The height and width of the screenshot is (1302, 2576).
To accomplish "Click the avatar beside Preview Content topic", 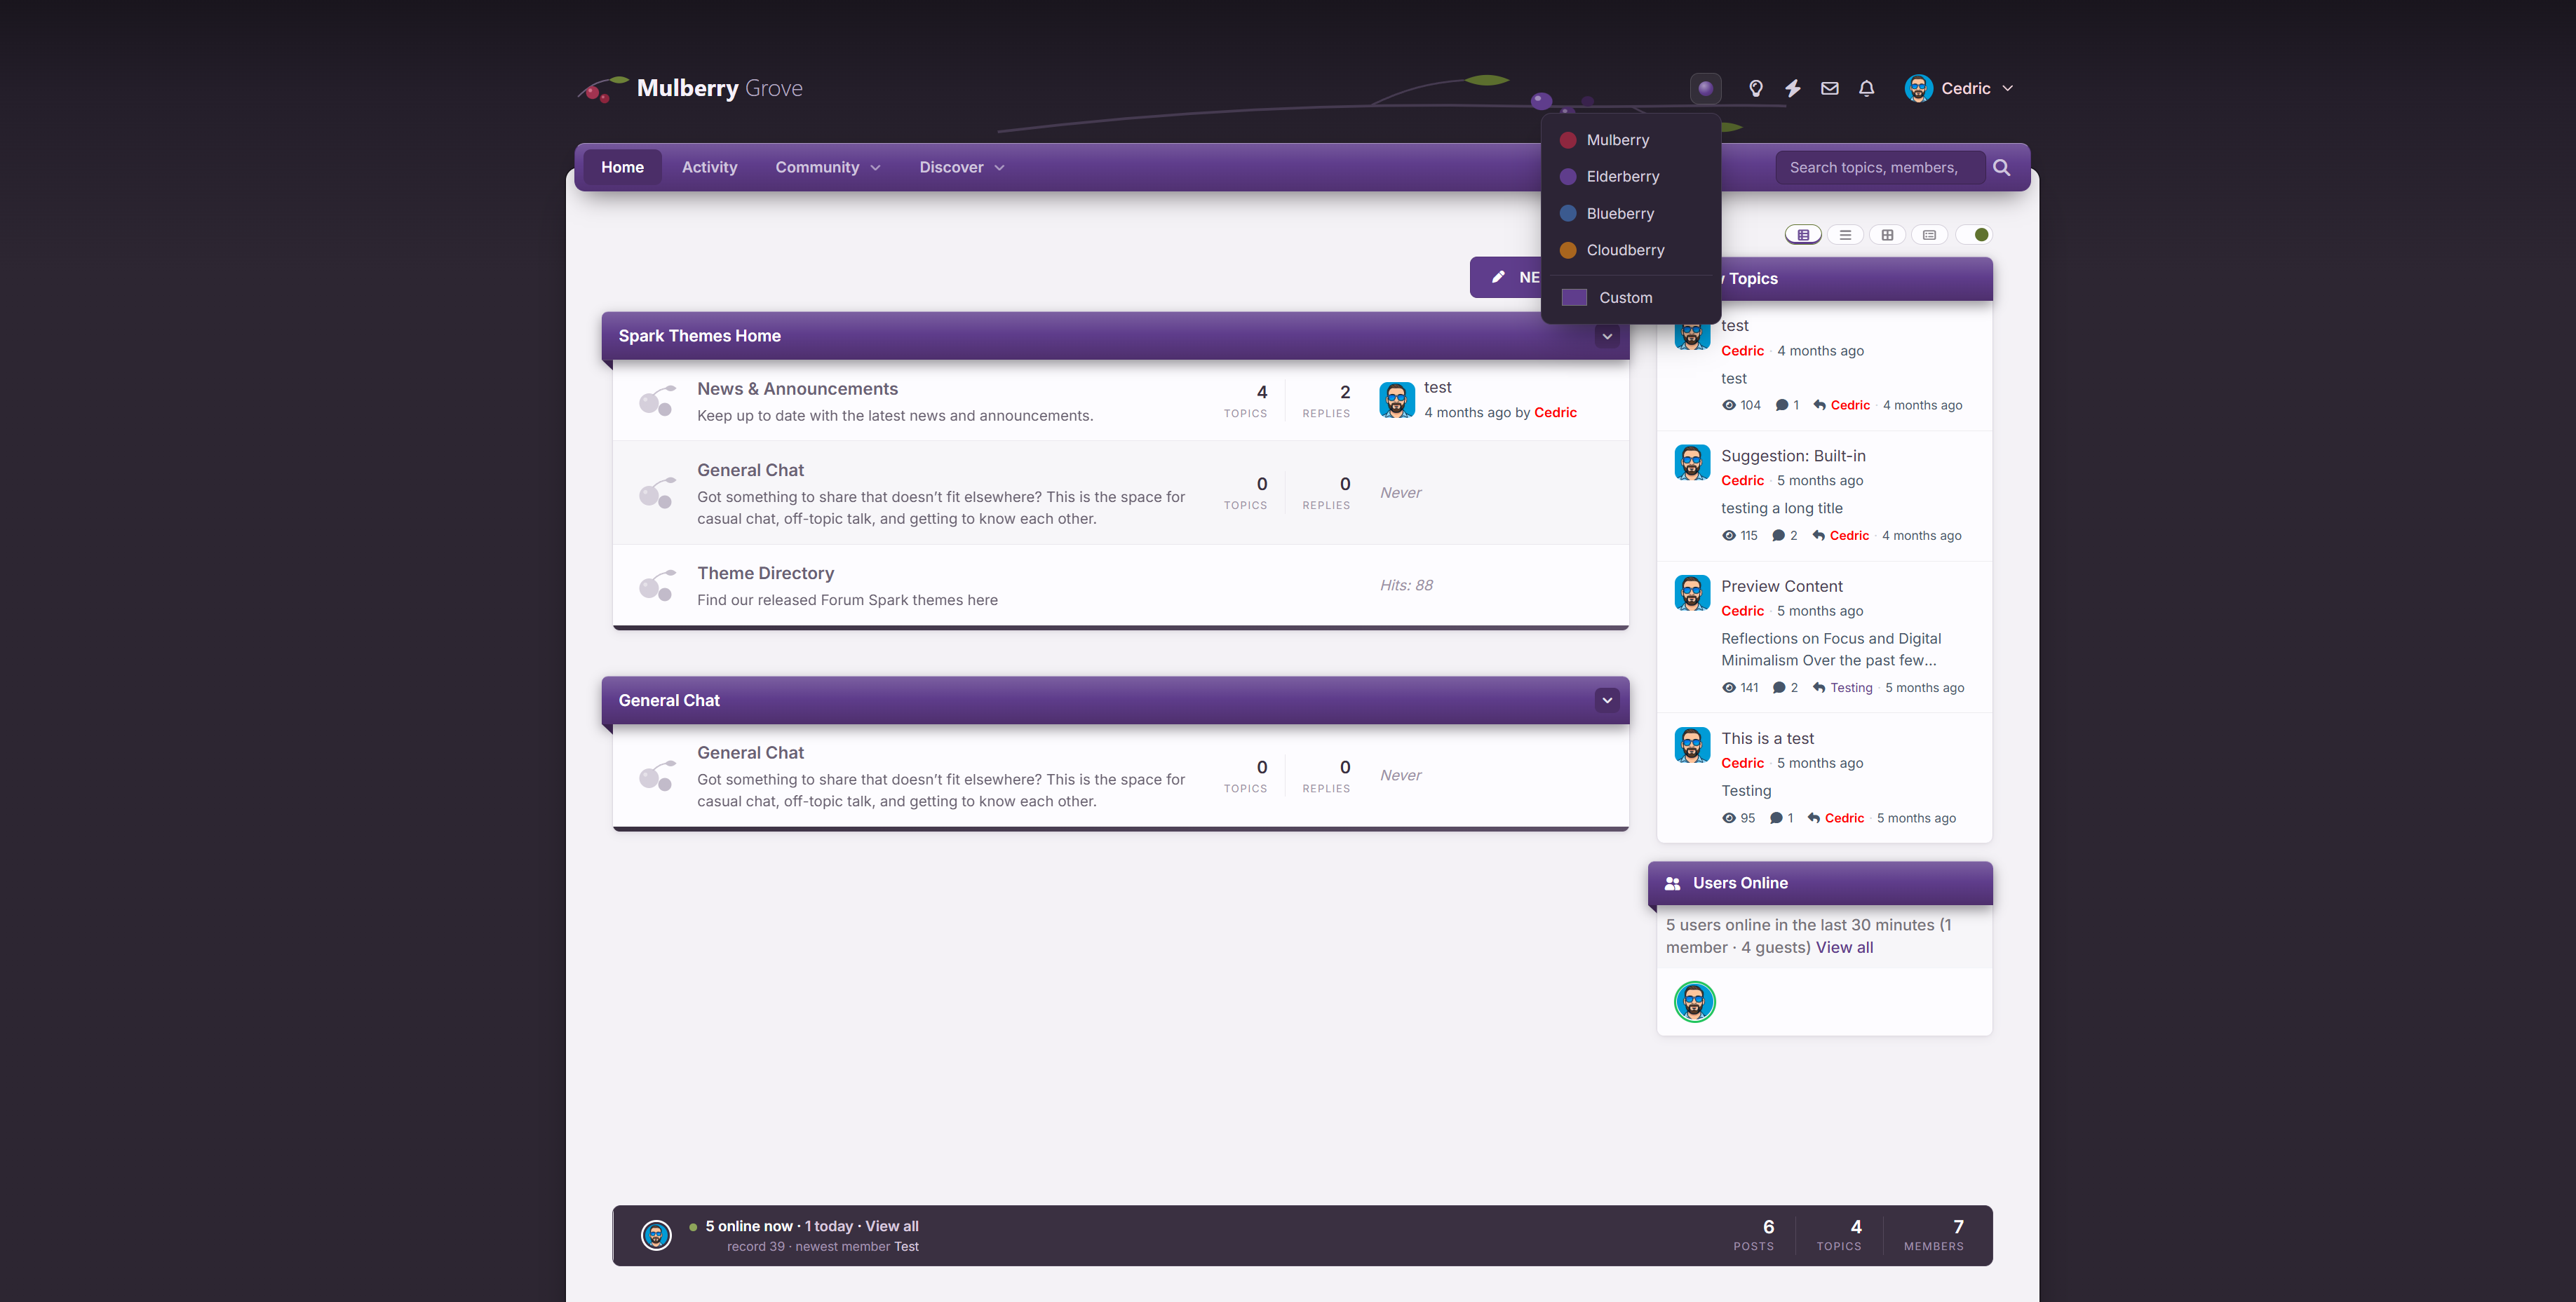I will (x=1692, y=593).
